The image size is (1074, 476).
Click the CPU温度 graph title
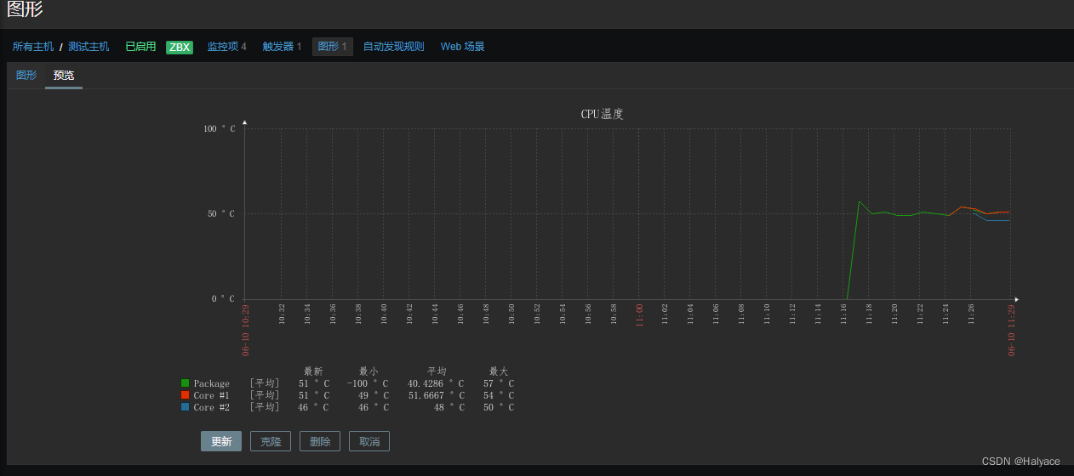point(602,114)
